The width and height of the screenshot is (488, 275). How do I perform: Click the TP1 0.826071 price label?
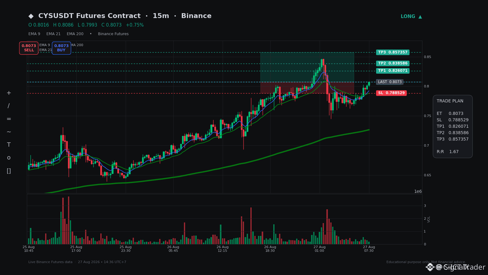(x=393, y=71)
